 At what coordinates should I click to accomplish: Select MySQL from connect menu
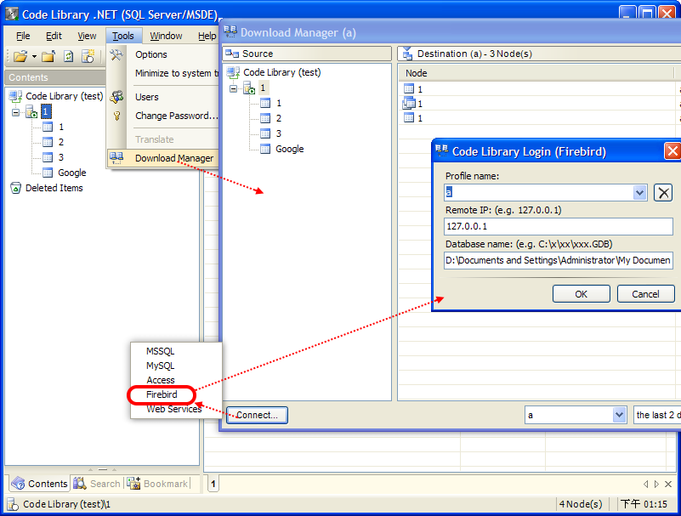point(161,366)
